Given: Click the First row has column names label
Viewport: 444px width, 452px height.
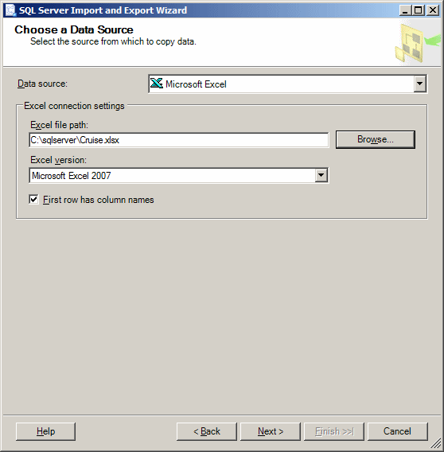Looking at the screenshot, I should point(99,200).
